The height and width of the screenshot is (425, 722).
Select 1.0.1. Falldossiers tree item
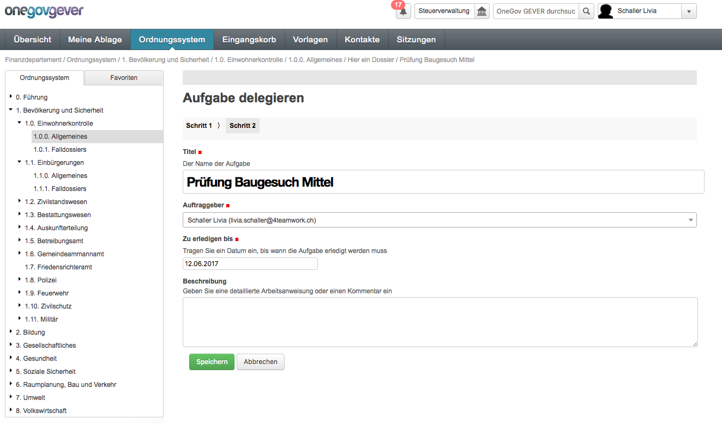pos(60,150)
